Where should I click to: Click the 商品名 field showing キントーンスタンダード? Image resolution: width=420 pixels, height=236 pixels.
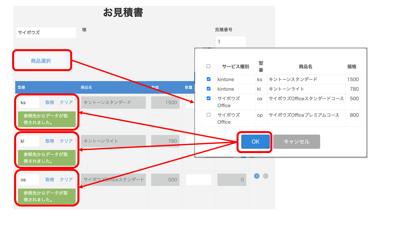coord(113,102)
